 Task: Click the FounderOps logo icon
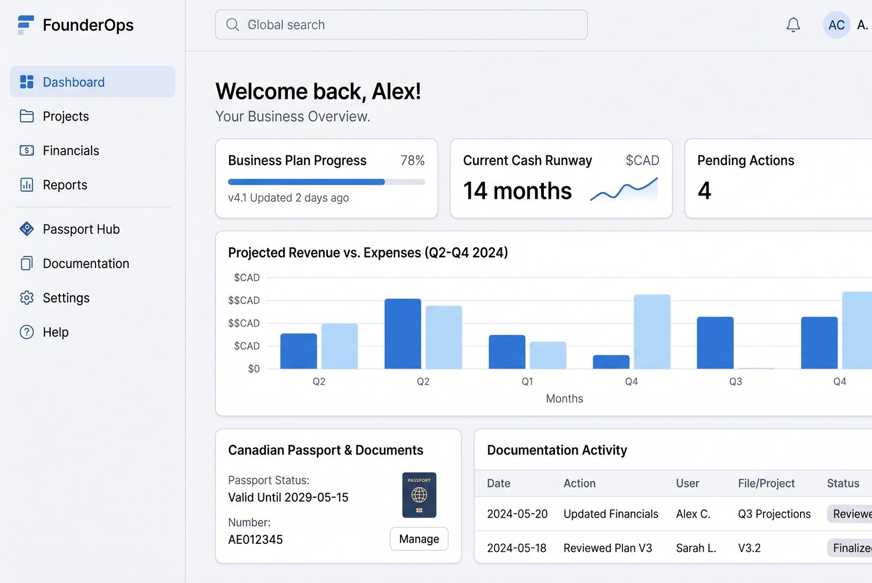(26, 25)
